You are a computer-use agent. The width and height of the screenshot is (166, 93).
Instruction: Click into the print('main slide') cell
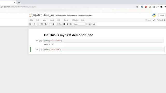point(103,41)
